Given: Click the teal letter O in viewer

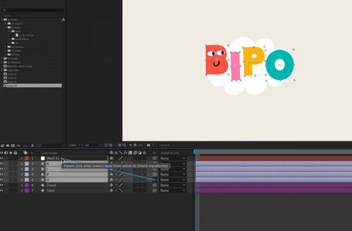Looking at the screenshot, I should [x=280, y=65].
